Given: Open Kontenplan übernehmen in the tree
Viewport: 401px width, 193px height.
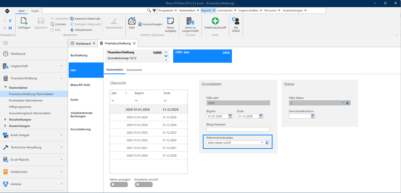Looking at the screenshot, I should (26, 100).
